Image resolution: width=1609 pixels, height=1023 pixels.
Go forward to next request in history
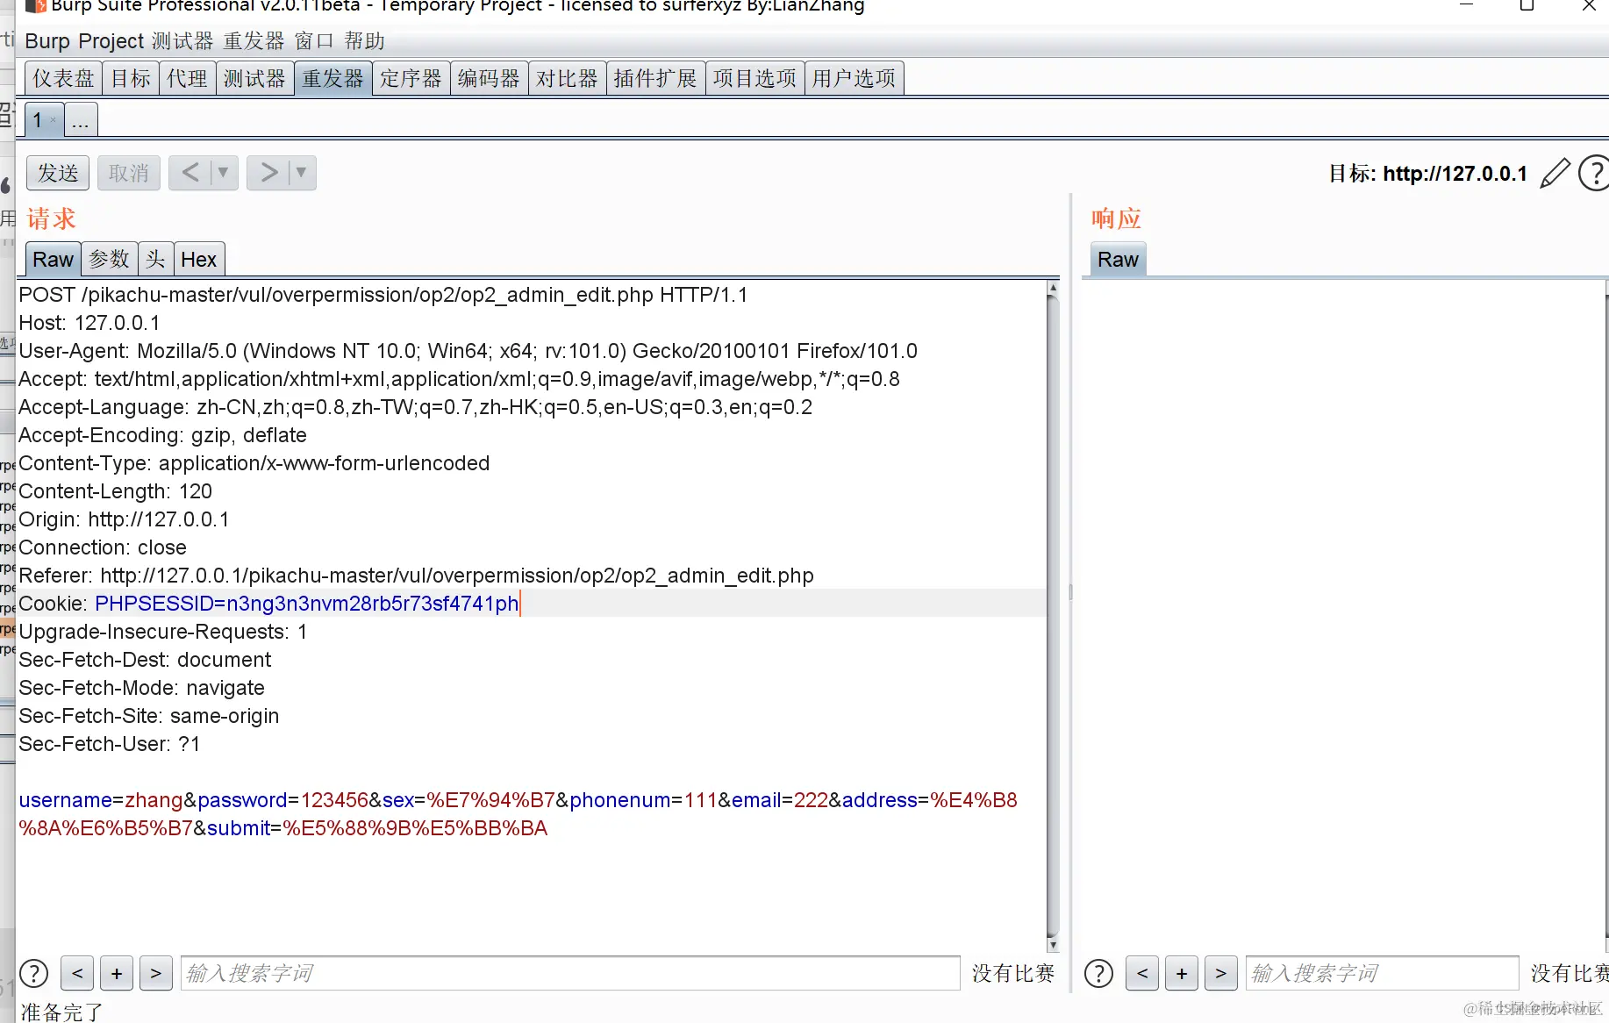point(268,173)
